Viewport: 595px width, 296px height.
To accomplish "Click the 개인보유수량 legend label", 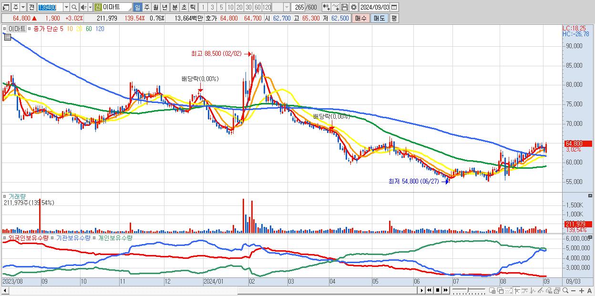I will 115,237.
